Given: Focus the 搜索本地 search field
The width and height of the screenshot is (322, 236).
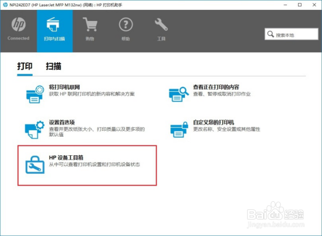Looking at the screenshot, I should click(x=292, y=34).
